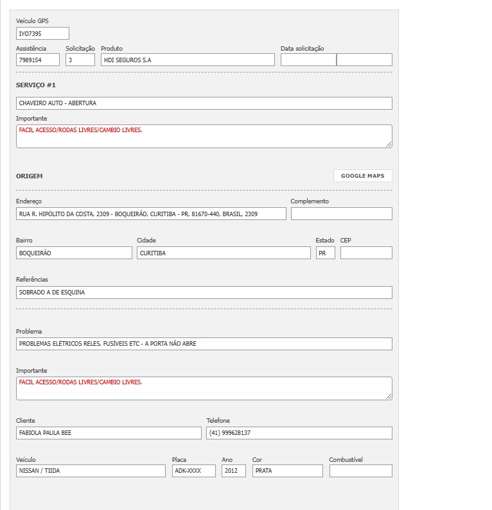This screenshot has height=510, width=492.
Task: Focus the empty Combustível field
Action: [x=361, y=471]
